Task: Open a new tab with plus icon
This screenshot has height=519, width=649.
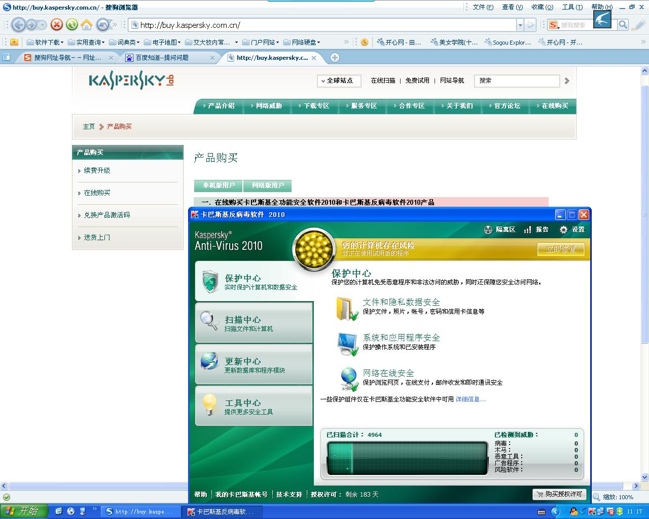Action: coord(335,57)
